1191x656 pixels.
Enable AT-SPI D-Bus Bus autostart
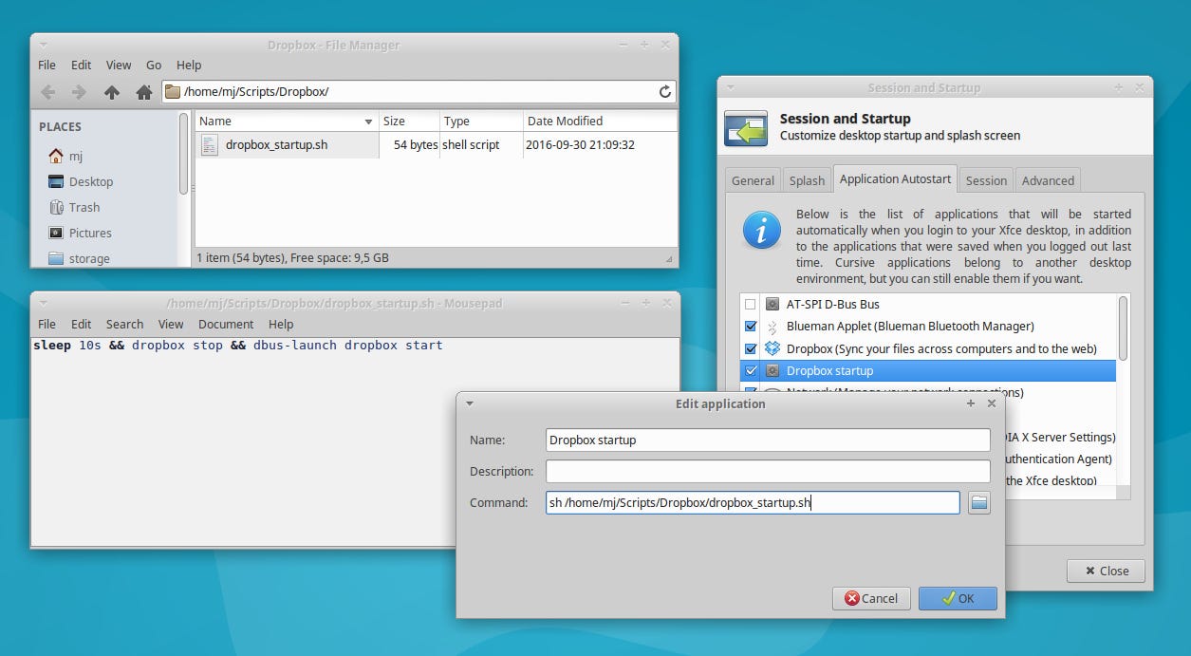[x=751, y=305]
